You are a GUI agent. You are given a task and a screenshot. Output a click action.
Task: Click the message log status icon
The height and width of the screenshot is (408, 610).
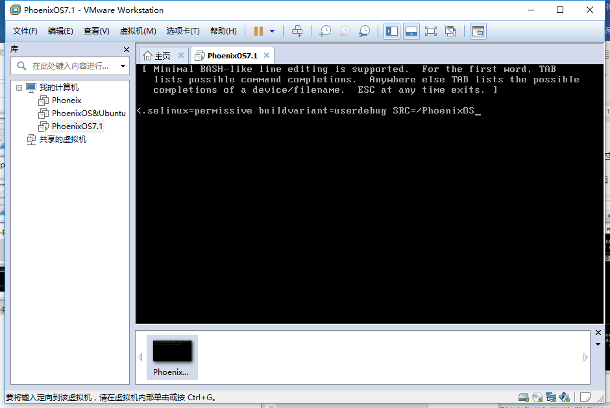(x=585, y=397)
